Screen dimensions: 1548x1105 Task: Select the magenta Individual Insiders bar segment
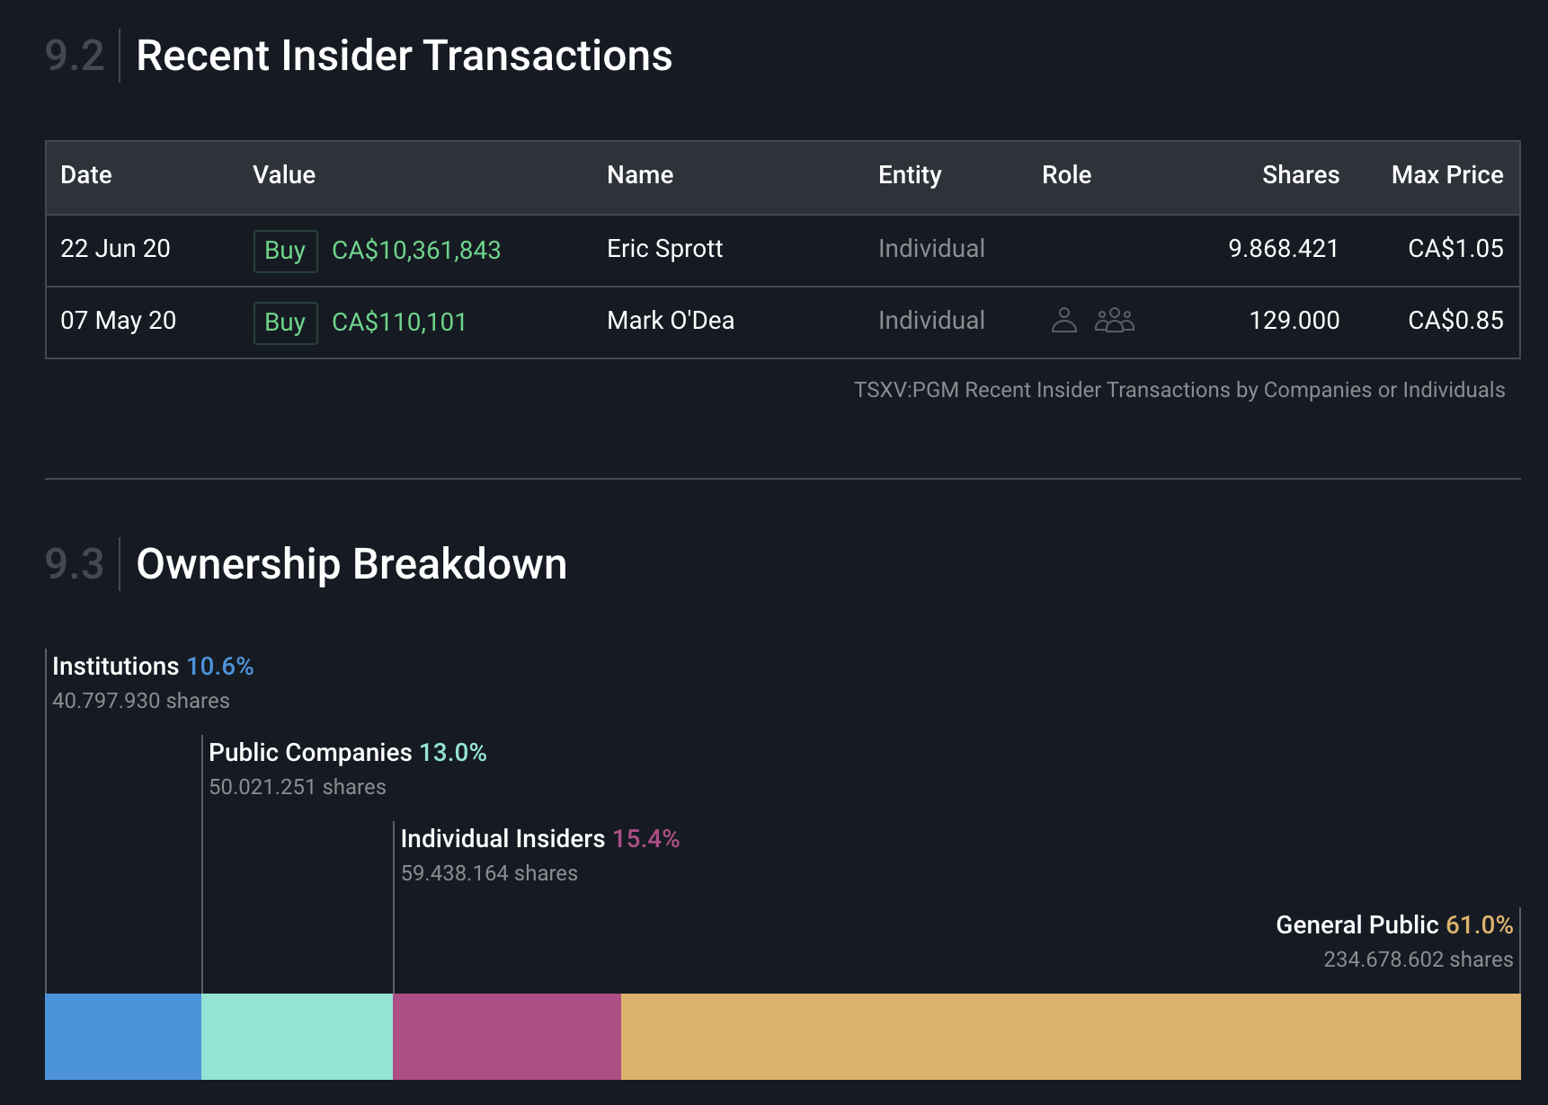point(507,1036)
